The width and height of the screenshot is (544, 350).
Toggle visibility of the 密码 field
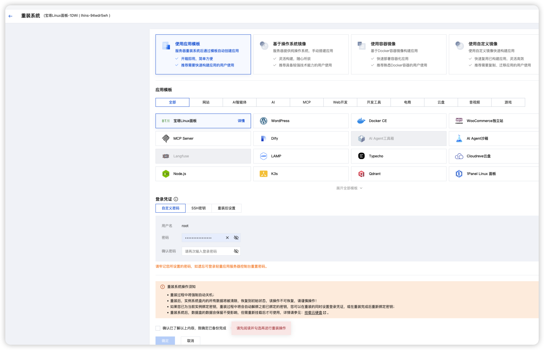[236, 238]
